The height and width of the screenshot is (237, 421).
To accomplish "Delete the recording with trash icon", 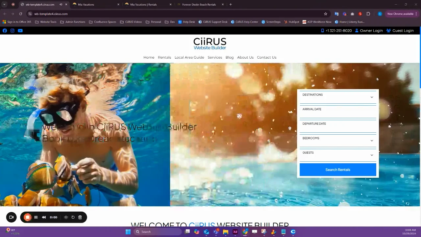I will click(x=80, y=217).
